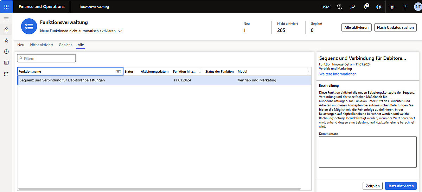Switch to the 'Geplant' tab
The width and height of the screenshot is (422, 192).
(x=65, y=45)
